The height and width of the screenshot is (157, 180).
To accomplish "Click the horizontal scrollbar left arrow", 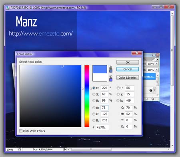I will point(69,149).
